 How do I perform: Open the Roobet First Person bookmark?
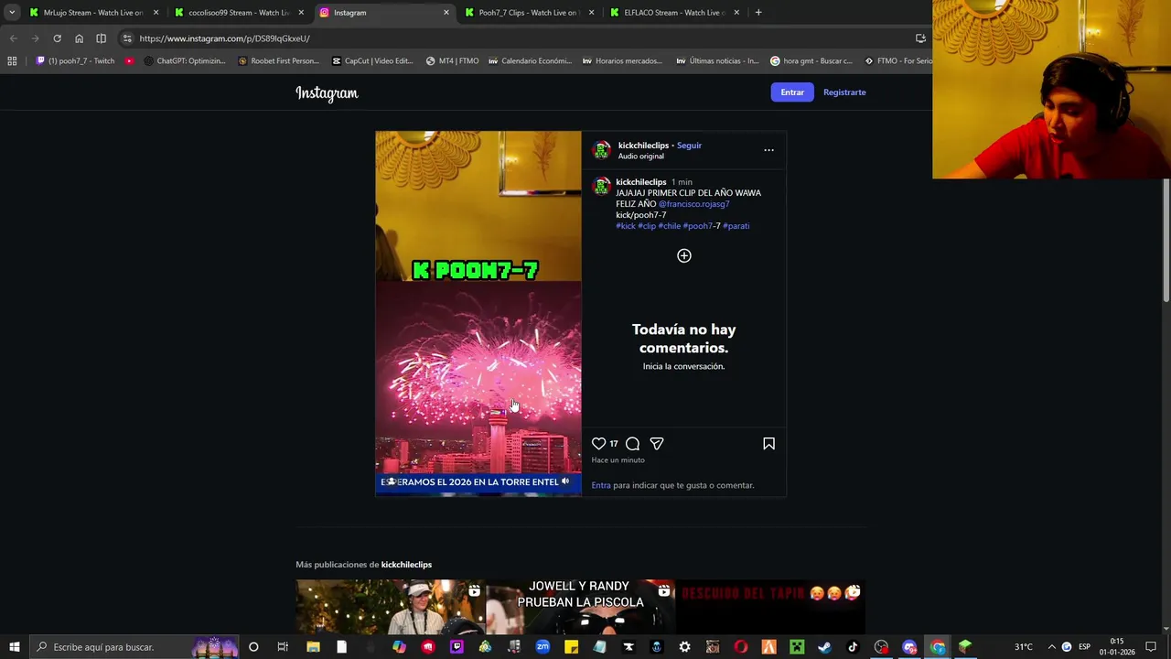click(x=278, y=61)
